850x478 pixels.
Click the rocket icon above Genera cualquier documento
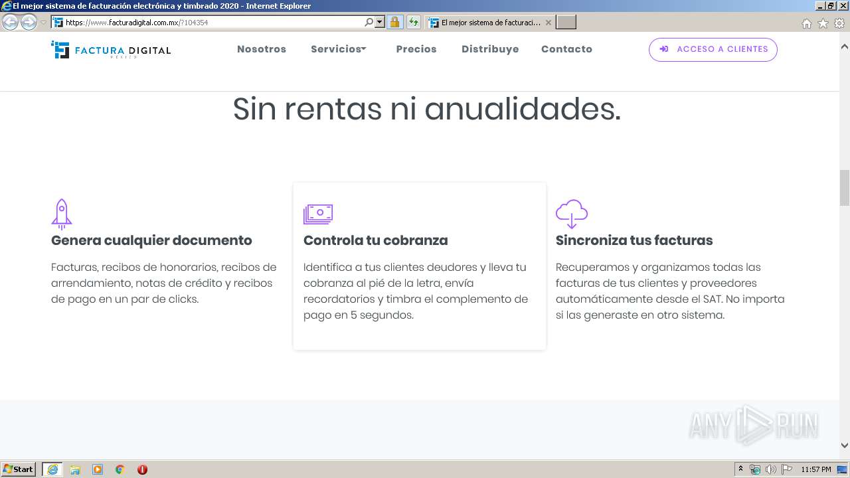[61, 214]
